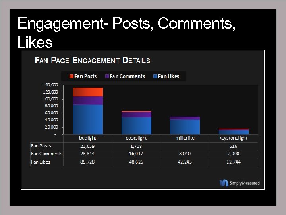The image size is (286, 215).
Task: Click the budlight blue Fan Likes bar segment
Action: tap(88, 119)
